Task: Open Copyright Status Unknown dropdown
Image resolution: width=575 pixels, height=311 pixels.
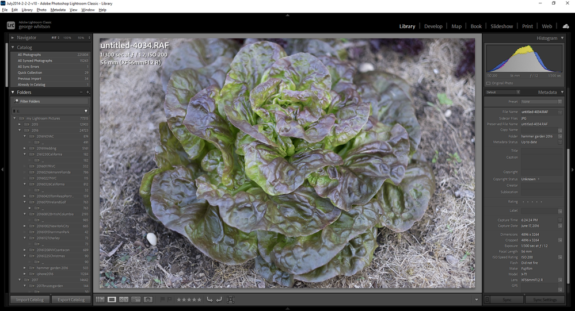Action: coord(530,179)
